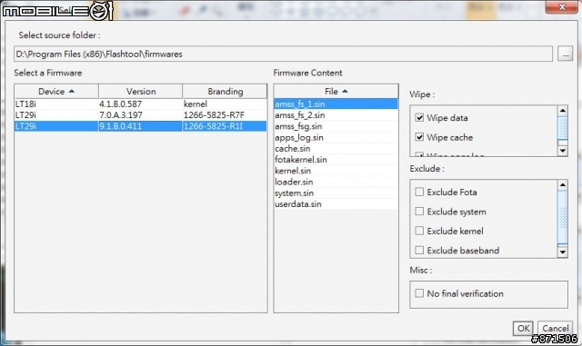Enable Exclude baseband checkbox
This screenshot has width=582, height=346.
click(419, 251)
